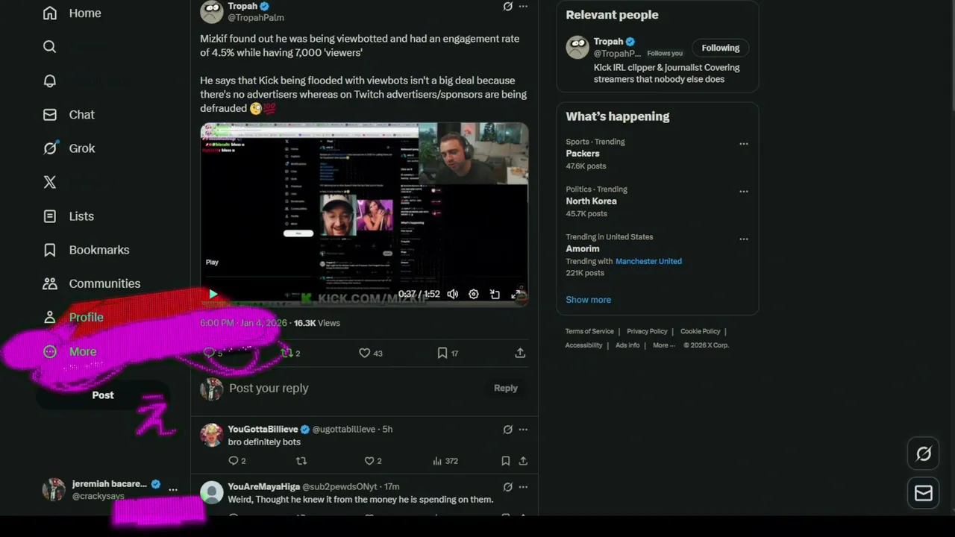
Task: Open Grok in the sidebar
Action: pyautogui.click(x=69, y=148)
